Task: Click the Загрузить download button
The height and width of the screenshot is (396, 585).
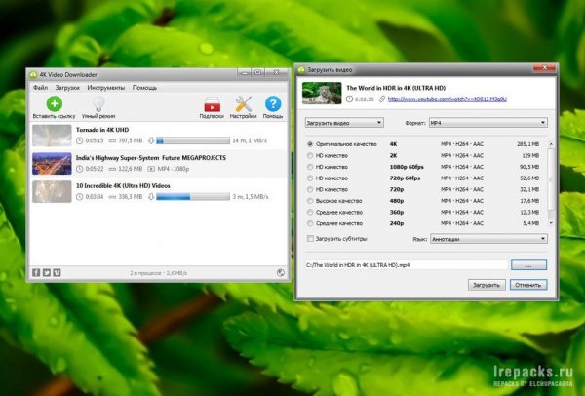Action: click(x=487, y=285)
